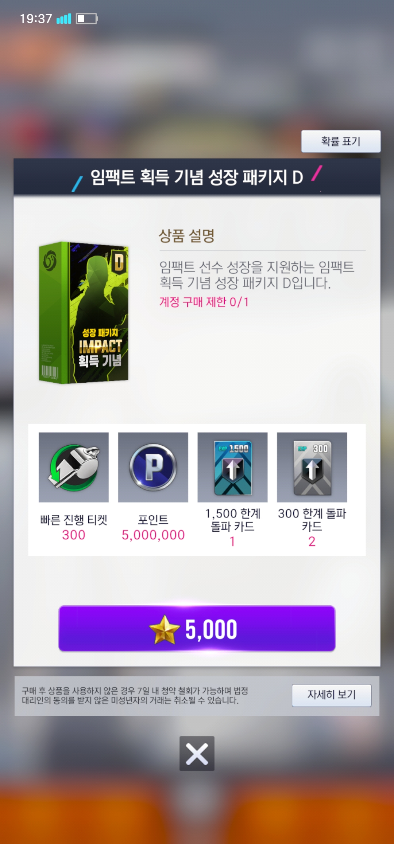394x844 pixels.
Task: Tap the gold star on purchase button
Action: [x=165, y=629]
